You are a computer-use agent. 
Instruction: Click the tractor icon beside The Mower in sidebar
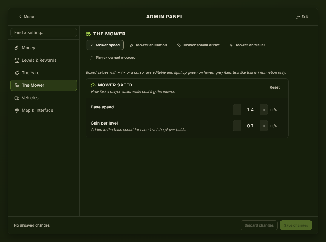[17, 85]
